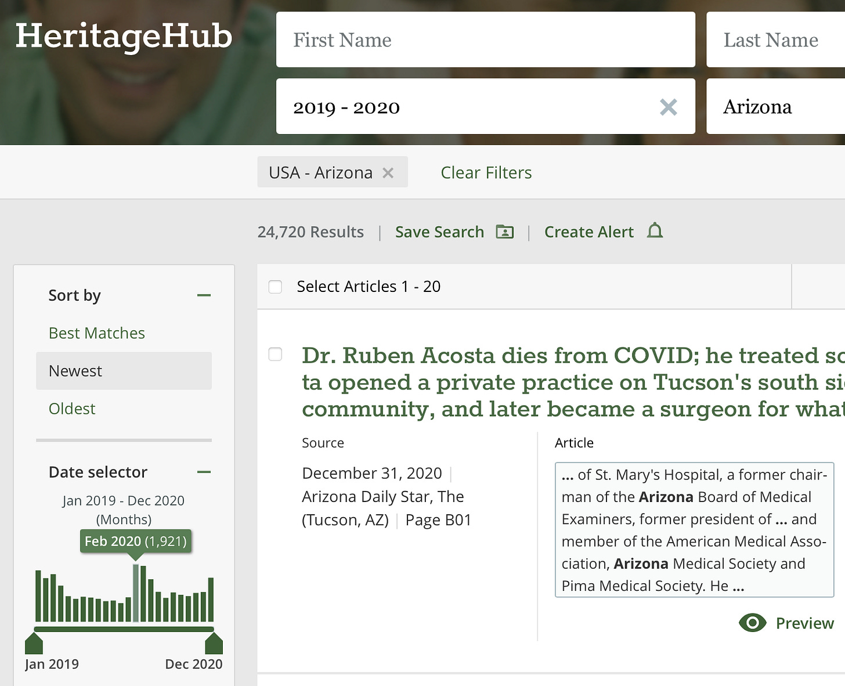The height and width of the screenshot is (686, 845).
Task: Click Save Search link
Action: (439, 232)
